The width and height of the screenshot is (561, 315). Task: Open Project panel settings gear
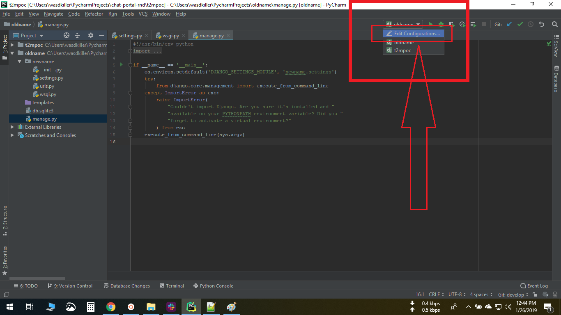91,36
